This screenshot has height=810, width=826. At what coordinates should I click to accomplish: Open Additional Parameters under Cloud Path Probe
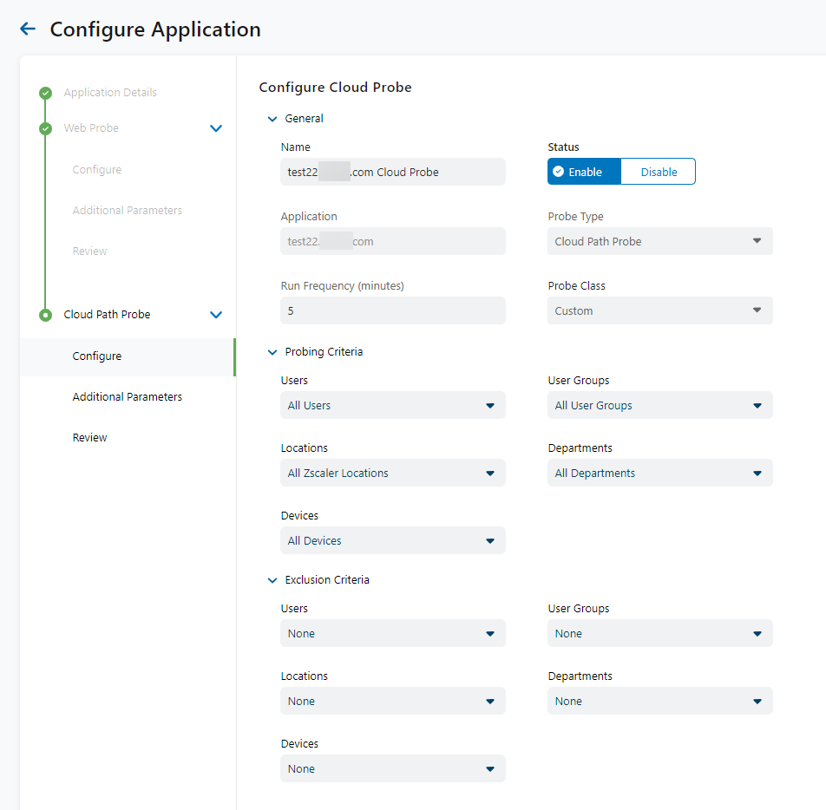tap(127, 396)
